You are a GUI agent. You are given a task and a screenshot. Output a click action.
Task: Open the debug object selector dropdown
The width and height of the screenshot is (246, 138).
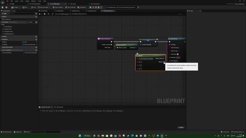[121, 7]
